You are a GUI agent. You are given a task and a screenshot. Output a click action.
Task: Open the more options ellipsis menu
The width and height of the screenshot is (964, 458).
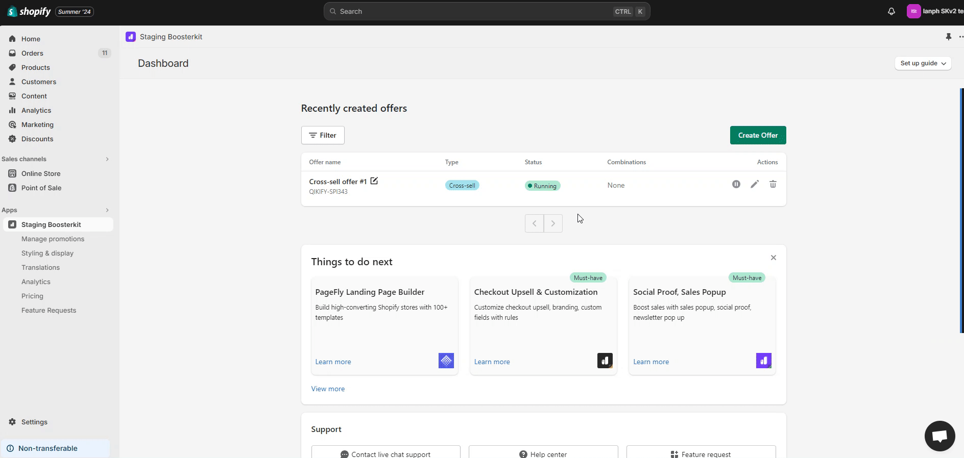(961, 37)
